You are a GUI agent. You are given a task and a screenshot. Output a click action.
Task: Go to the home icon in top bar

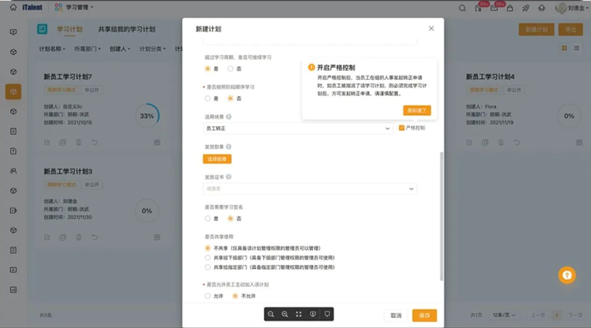[x=13, y=7]
